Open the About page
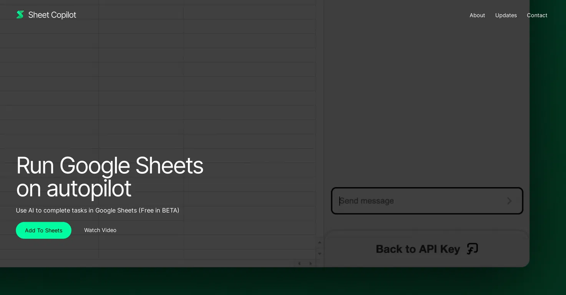This screenshot has width=566, height=295. coord(477,15)
